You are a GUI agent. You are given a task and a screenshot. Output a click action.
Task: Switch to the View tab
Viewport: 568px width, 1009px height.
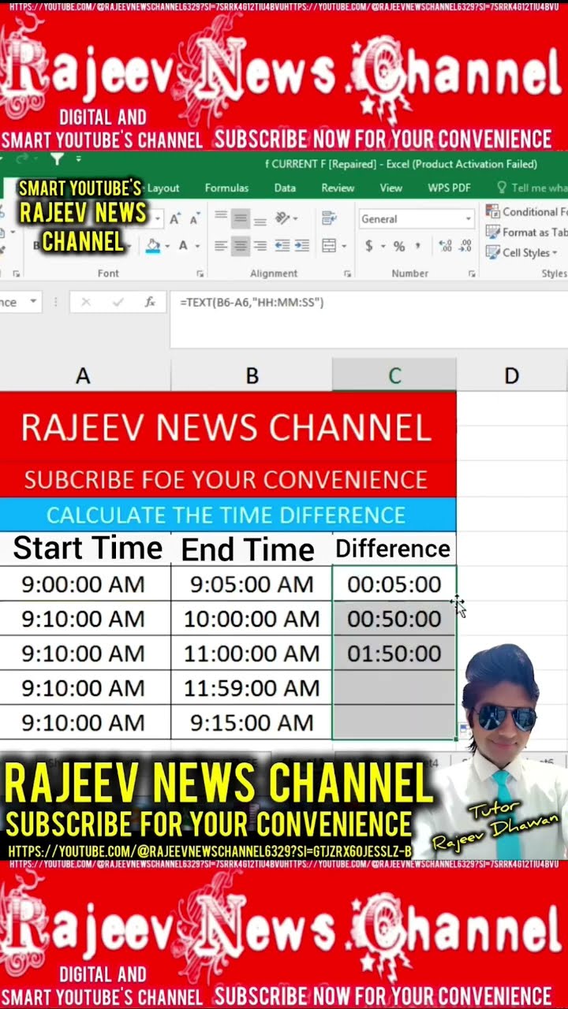(391, 188)
